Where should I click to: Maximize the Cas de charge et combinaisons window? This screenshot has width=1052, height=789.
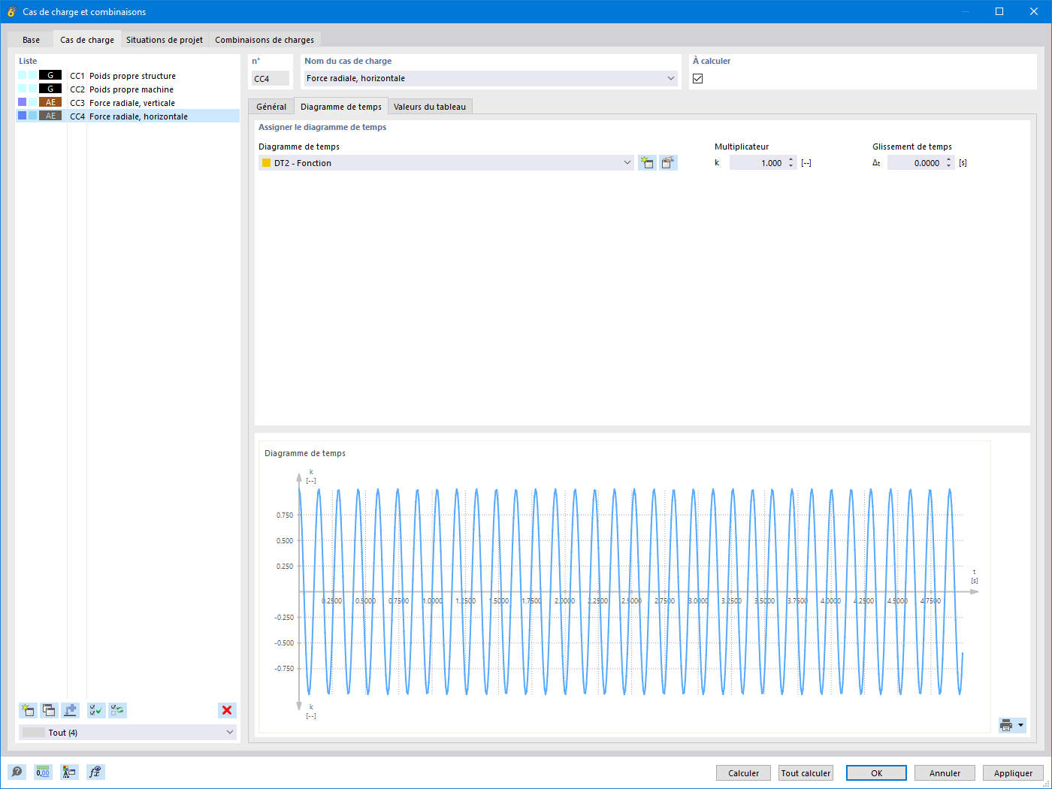coord(999,11)
